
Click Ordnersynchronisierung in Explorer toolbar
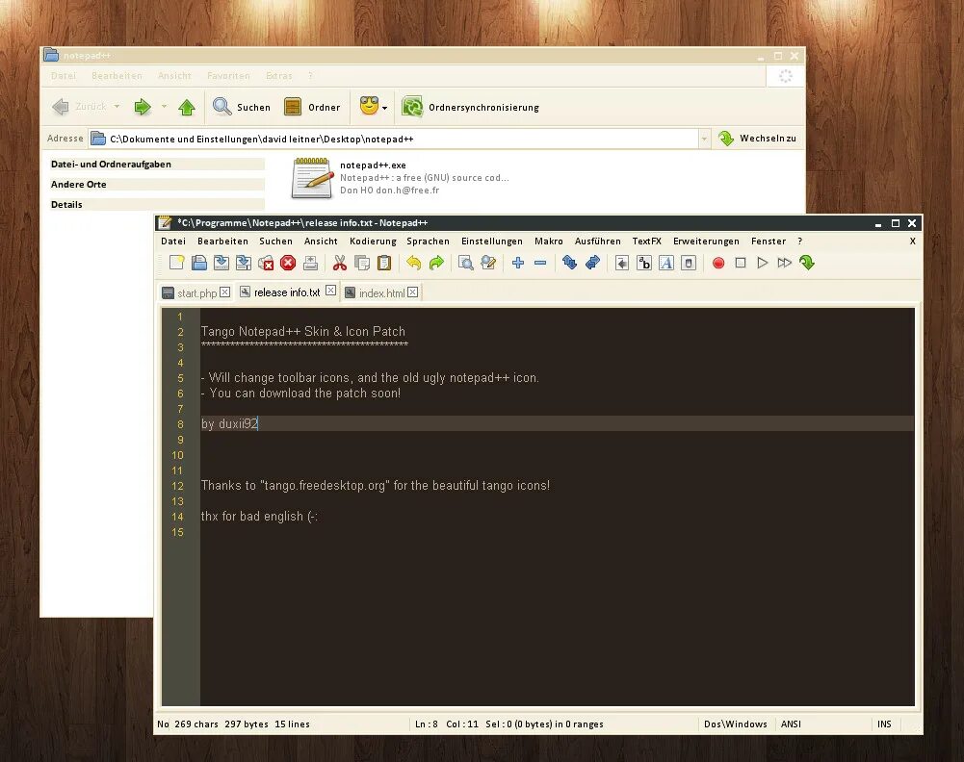[x=470, y=107]
